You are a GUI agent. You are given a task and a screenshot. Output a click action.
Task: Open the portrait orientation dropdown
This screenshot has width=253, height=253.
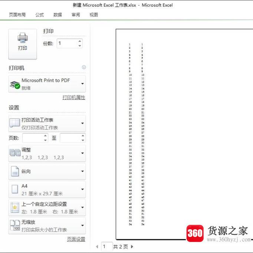pyautogui.click(x=47, y=171)
